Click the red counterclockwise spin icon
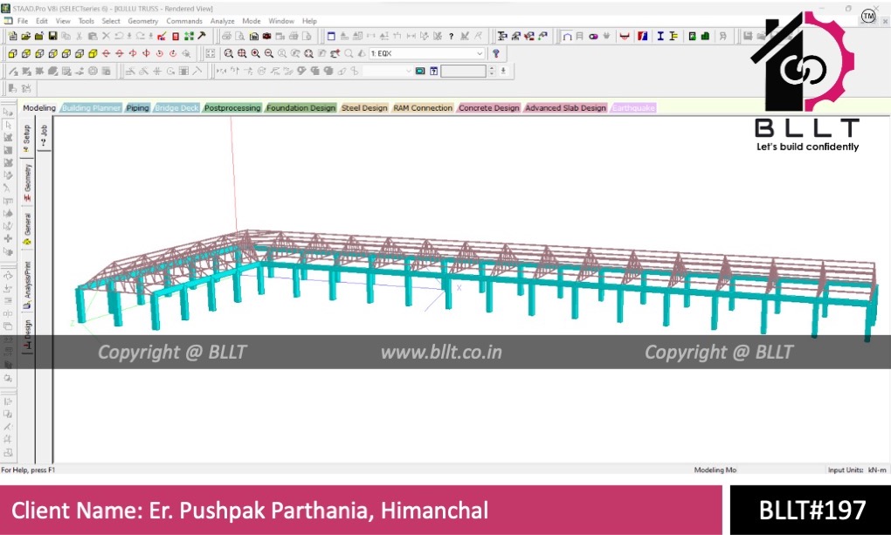This screenshot has height=535, width=891. click(x=160, y=53)
